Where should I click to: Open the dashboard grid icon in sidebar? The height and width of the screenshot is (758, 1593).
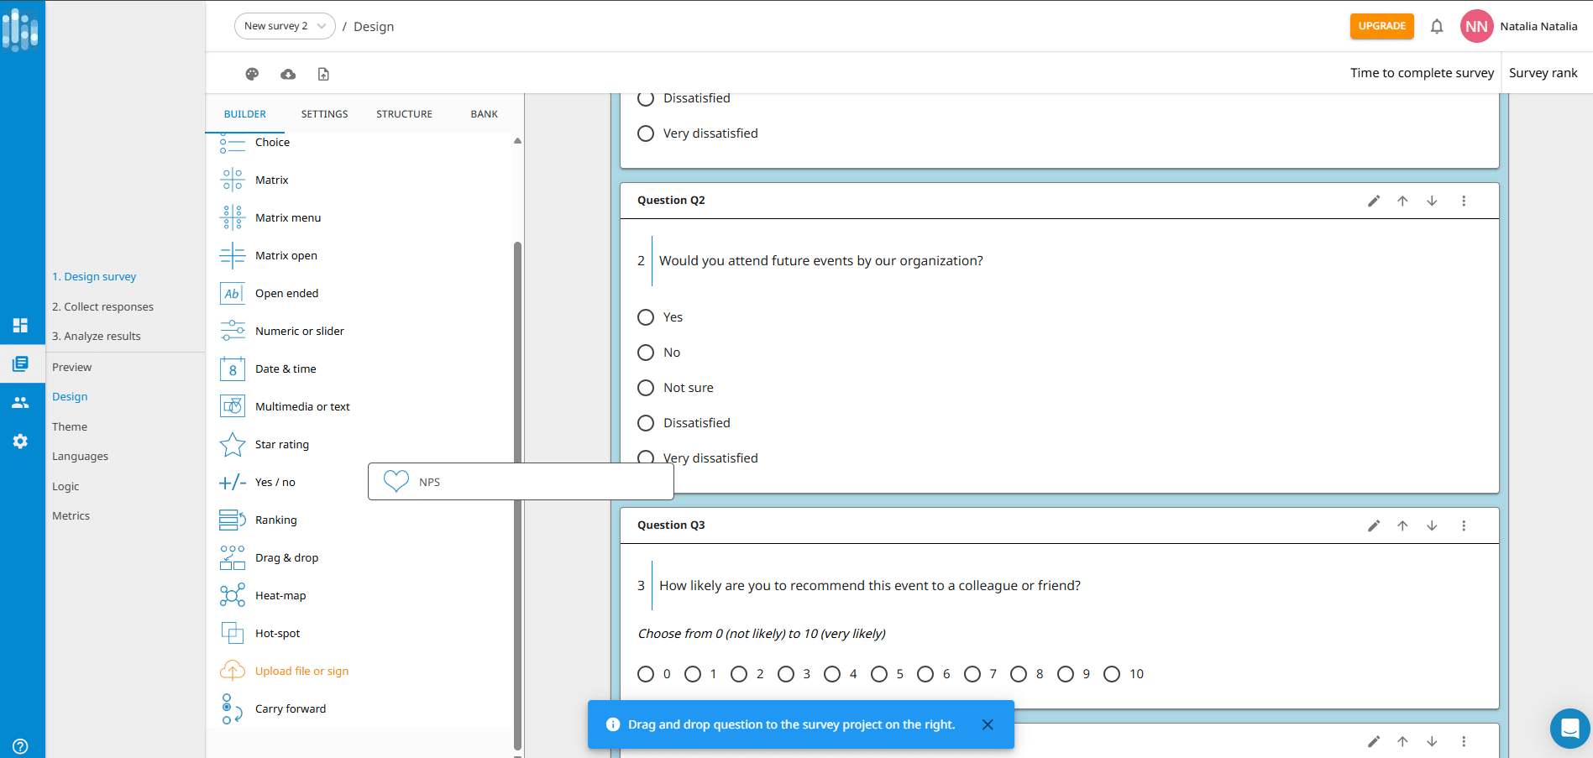coord(20,325)
